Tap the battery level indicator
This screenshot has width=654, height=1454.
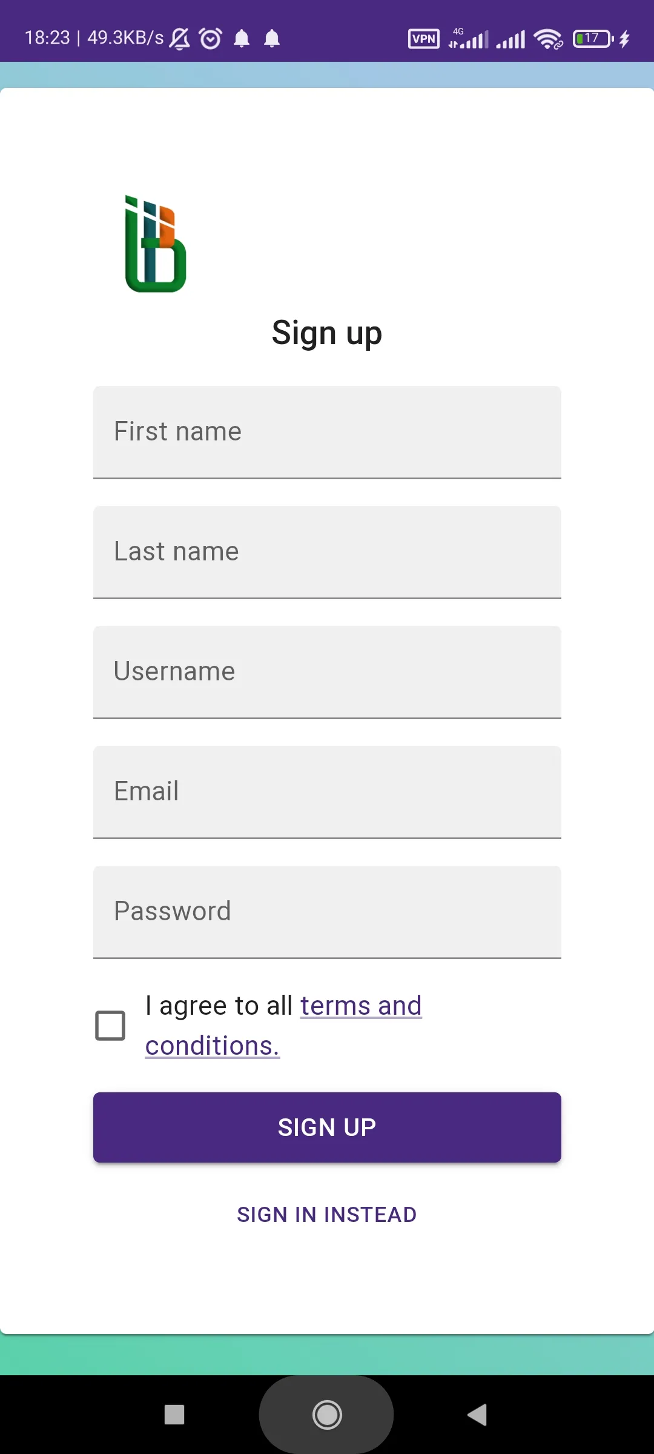pyautogui.click(x=592, y=39)
